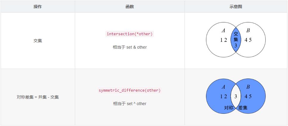Screen dimensions: 288x126
Task: Click numbers 4 5 in the top diagram
Action: 248,40
